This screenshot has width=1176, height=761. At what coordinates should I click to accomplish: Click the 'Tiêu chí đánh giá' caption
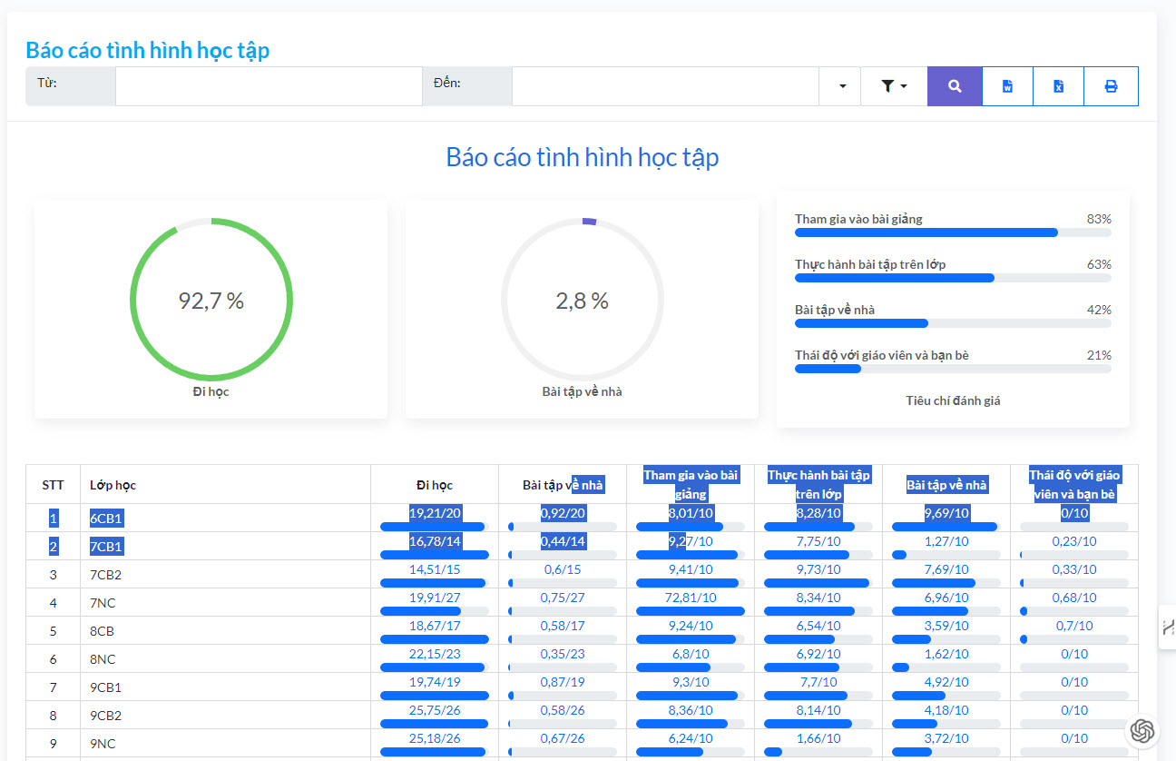click(x=953, y=400)
